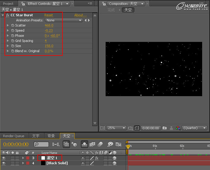Open the Composition Mini-Flowchart icon in timeline

56,144
